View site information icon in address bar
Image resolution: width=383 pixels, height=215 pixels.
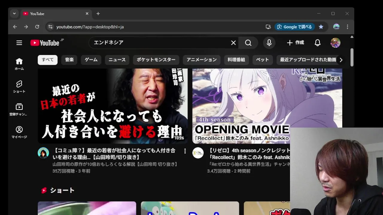click(50, 27)
